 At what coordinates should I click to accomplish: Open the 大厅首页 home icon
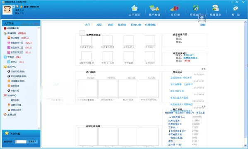coord(134,8)
